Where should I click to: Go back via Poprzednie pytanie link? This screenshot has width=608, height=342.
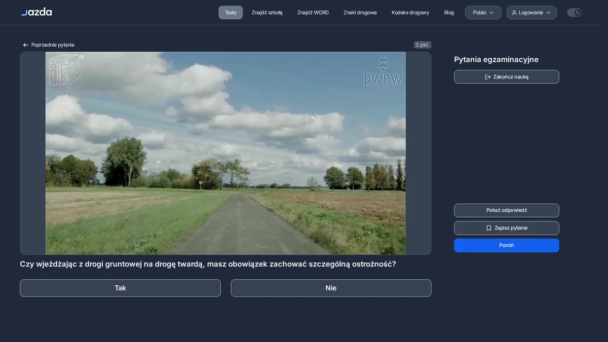(x=49, y=45)
